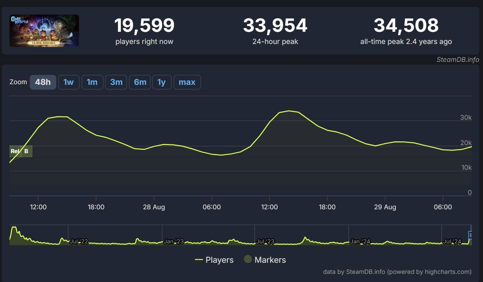The image size is (483, 282).
Task: Open the Core Keeper game thumbnail
Action: click(x=44, y=31)
